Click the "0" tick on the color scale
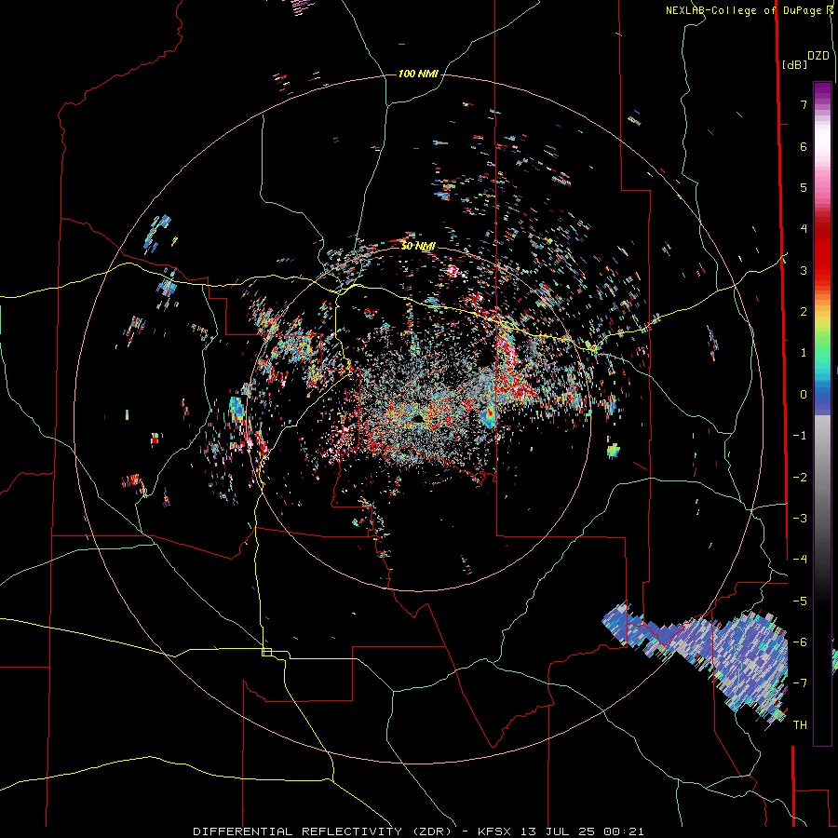Viewport: 838px width, 838px height. pos(804,395)
